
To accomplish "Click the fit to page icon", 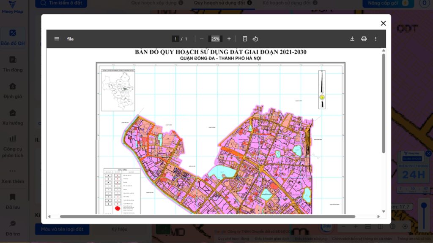I will (245, 39).
